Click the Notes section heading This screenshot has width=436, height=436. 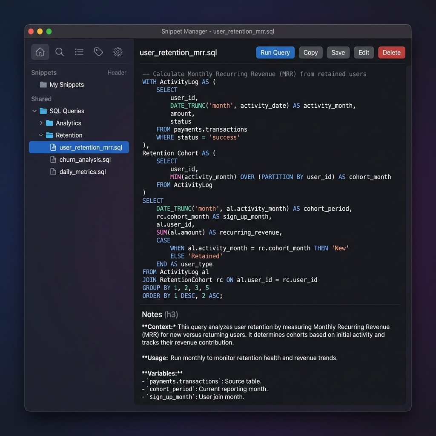click(152, 314)
